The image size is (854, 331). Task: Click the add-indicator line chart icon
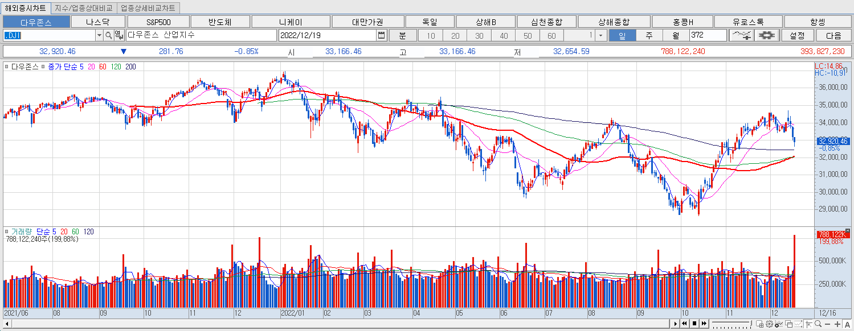pos(742,35)
